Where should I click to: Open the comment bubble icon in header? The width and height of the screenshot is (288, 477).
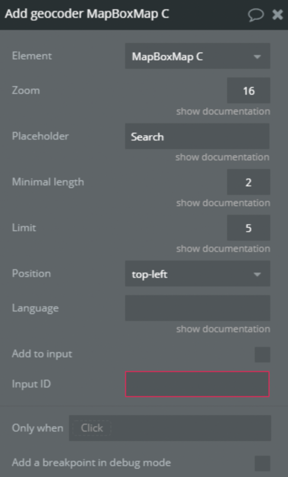[256, 15]
